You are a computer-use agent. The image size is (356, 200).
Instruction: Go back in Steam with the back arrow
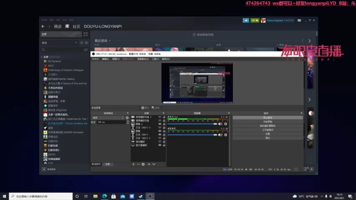[x=43, y=27]
